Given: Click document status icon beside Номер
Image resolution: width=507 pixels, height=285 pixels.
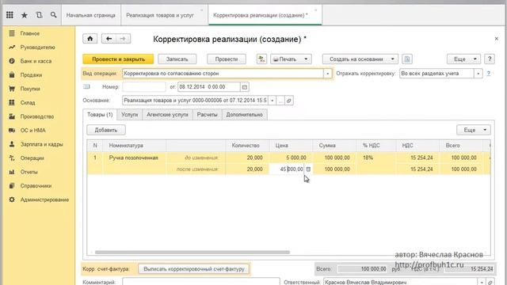Looking at the screenshot, I should point(86,86).
